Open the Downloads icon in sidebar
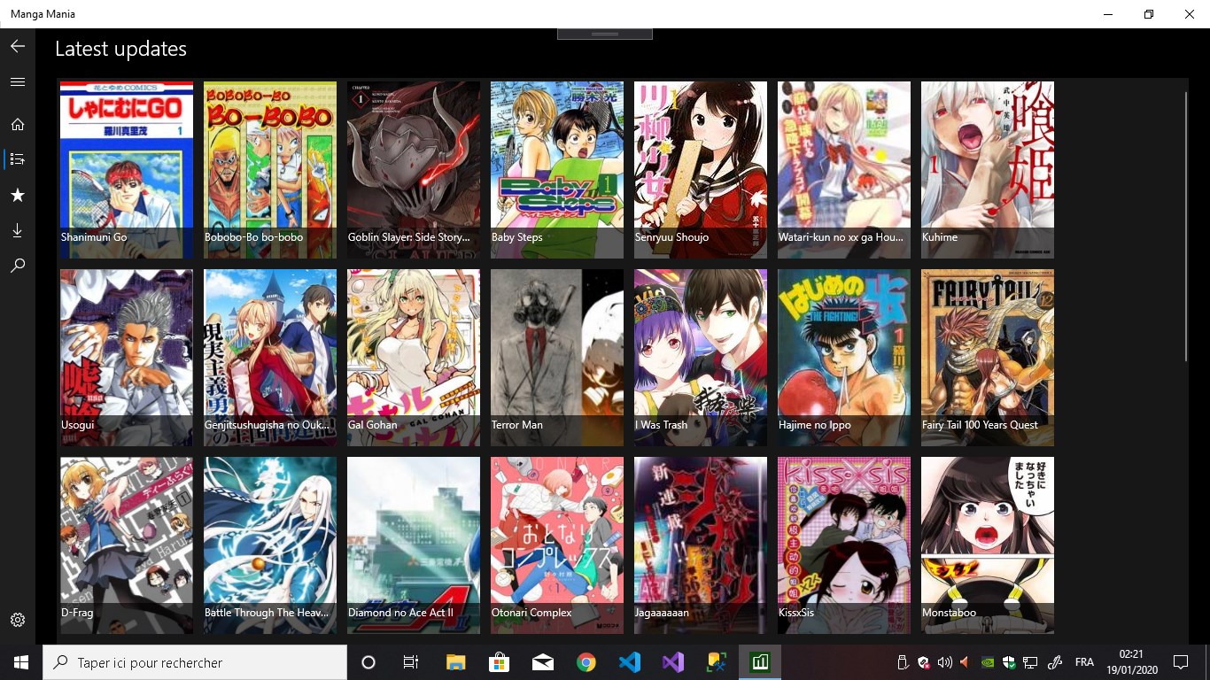Image resolution: width=1210 pixels, height=680 pixels. [x=17, y=230]
